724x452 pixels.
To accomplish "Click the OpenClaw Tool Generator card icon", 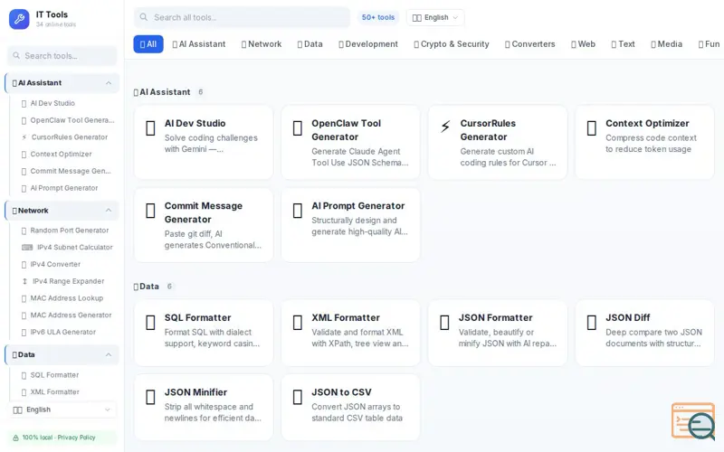I will pos(298,127).
